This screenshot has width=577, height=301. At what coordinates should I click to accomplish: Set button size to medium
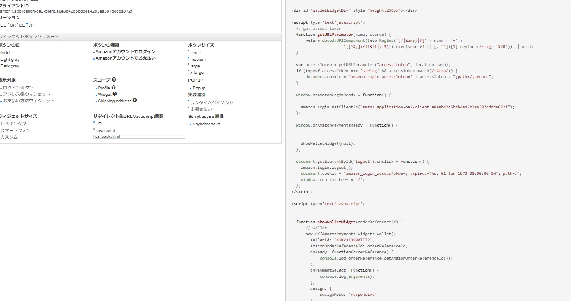click(x=197, y=60)
